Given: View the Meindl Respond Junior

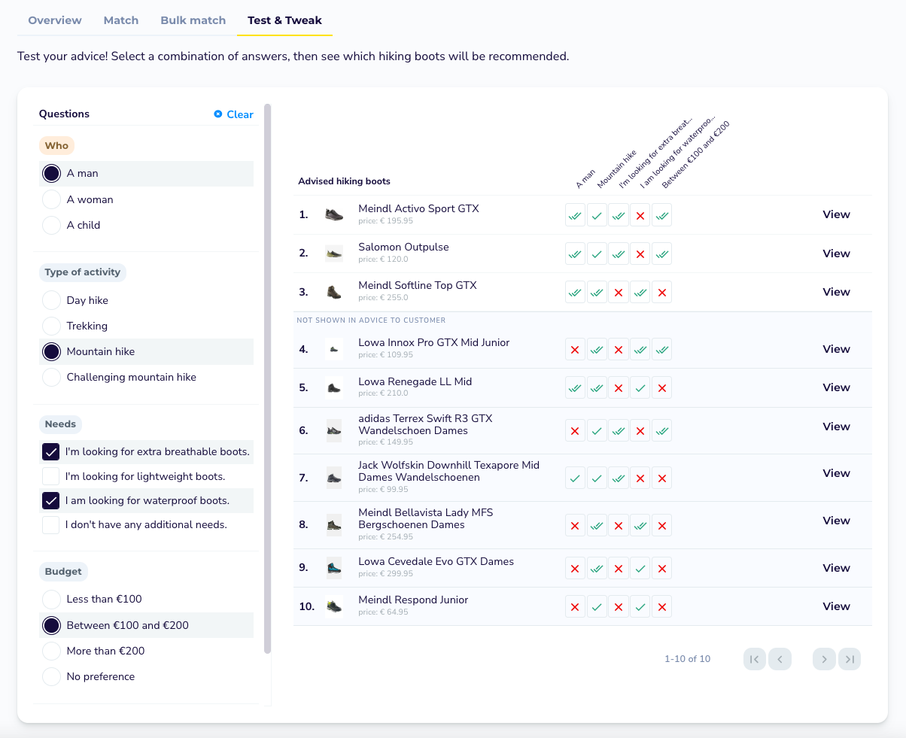Looking at the screenshot, I should click(x=836, y=606).
